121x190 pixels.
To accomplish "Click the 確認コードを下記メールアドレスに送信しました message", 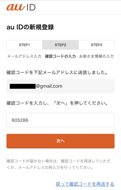I will pos(57,73).
